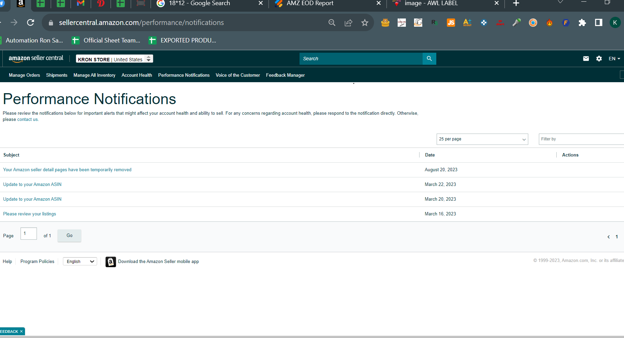Share this page via the share icon

click(348, 23)
